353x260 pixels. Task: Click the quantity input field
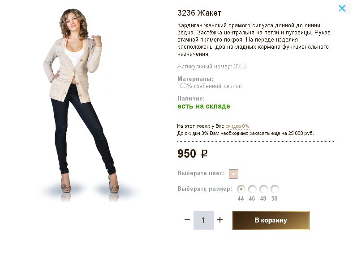(203, 220)
